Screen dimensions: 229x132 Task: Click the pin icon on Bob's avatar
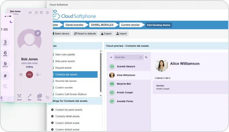(37, 33)
